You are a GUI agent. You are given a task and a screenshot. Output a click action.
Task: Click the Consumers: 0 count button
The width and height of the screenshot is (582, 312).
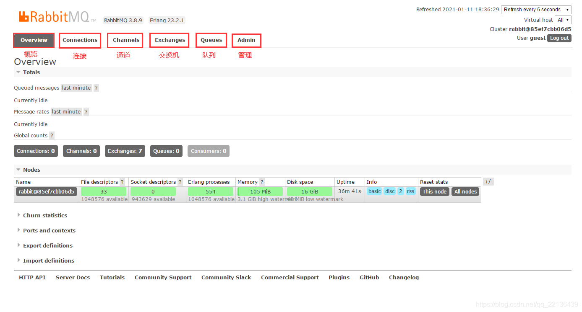[x=209, y=151]
